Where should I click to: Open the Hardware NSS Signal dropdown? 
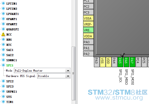68,76
